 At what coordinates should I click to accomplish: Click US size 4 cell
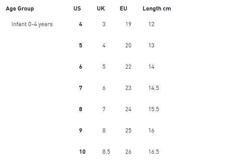pyautogui.click(x=80, y=24)
